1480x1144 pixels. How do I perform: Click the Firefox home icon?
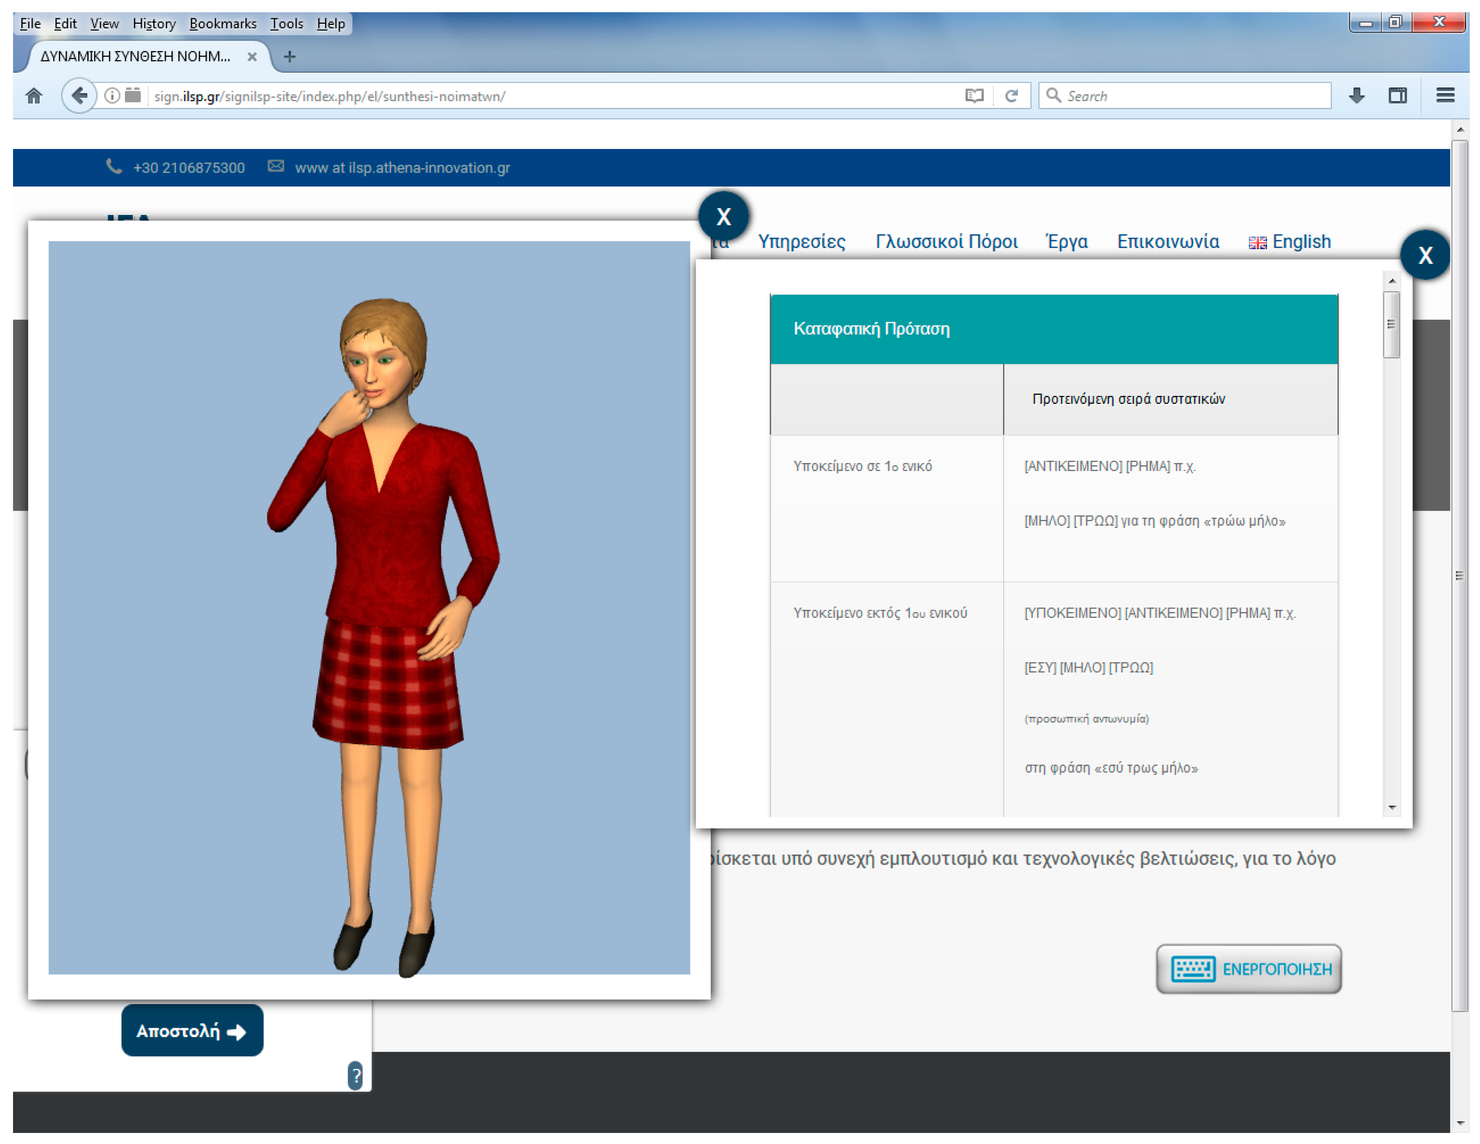[x=34, y=96]
